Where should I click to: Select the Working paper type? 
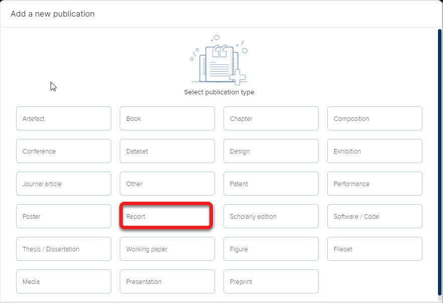point(167,249)
